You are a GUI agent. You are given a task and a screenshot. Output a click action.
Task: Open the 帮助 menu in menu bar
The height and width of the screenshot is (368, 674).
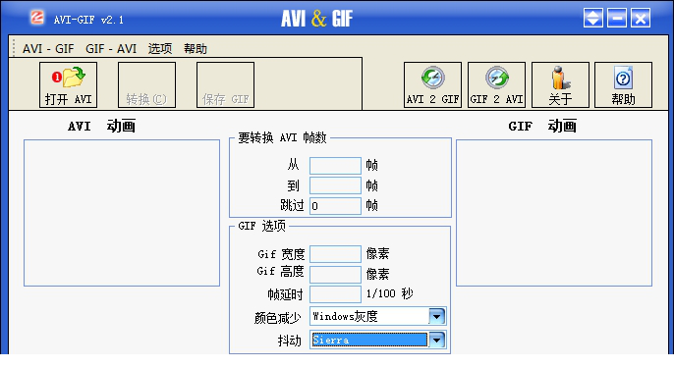(196, 48)
